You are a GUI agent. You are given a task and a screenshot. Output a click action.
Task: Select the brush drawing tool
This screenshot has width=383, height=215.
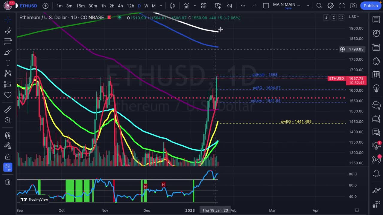click(x=8, y=52)
